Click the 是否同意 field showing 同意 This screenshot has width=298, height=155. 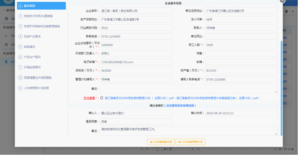click(136, 122)
